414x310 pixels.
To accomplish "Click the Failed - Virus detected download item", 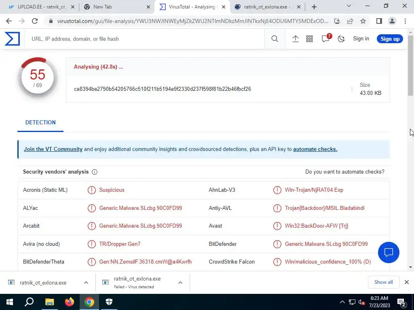I will pos(137,283).
